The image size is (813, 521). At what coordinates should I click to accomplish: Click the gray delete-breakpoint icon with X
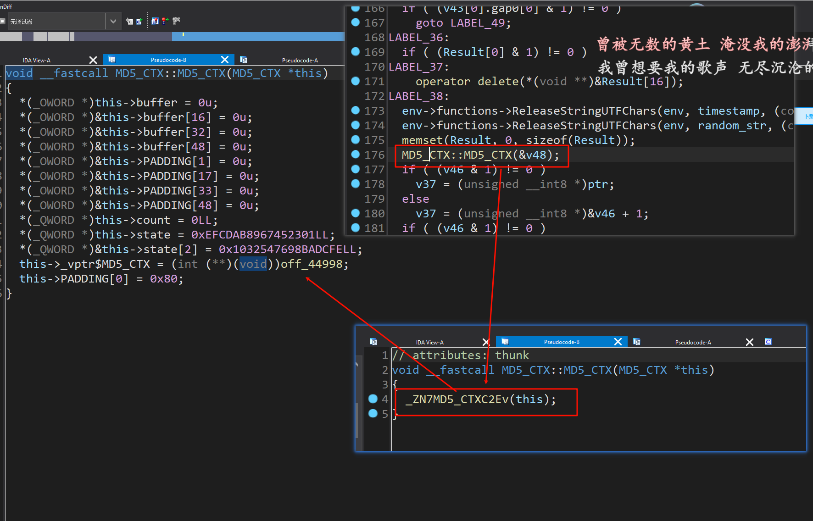pos(176,21)
